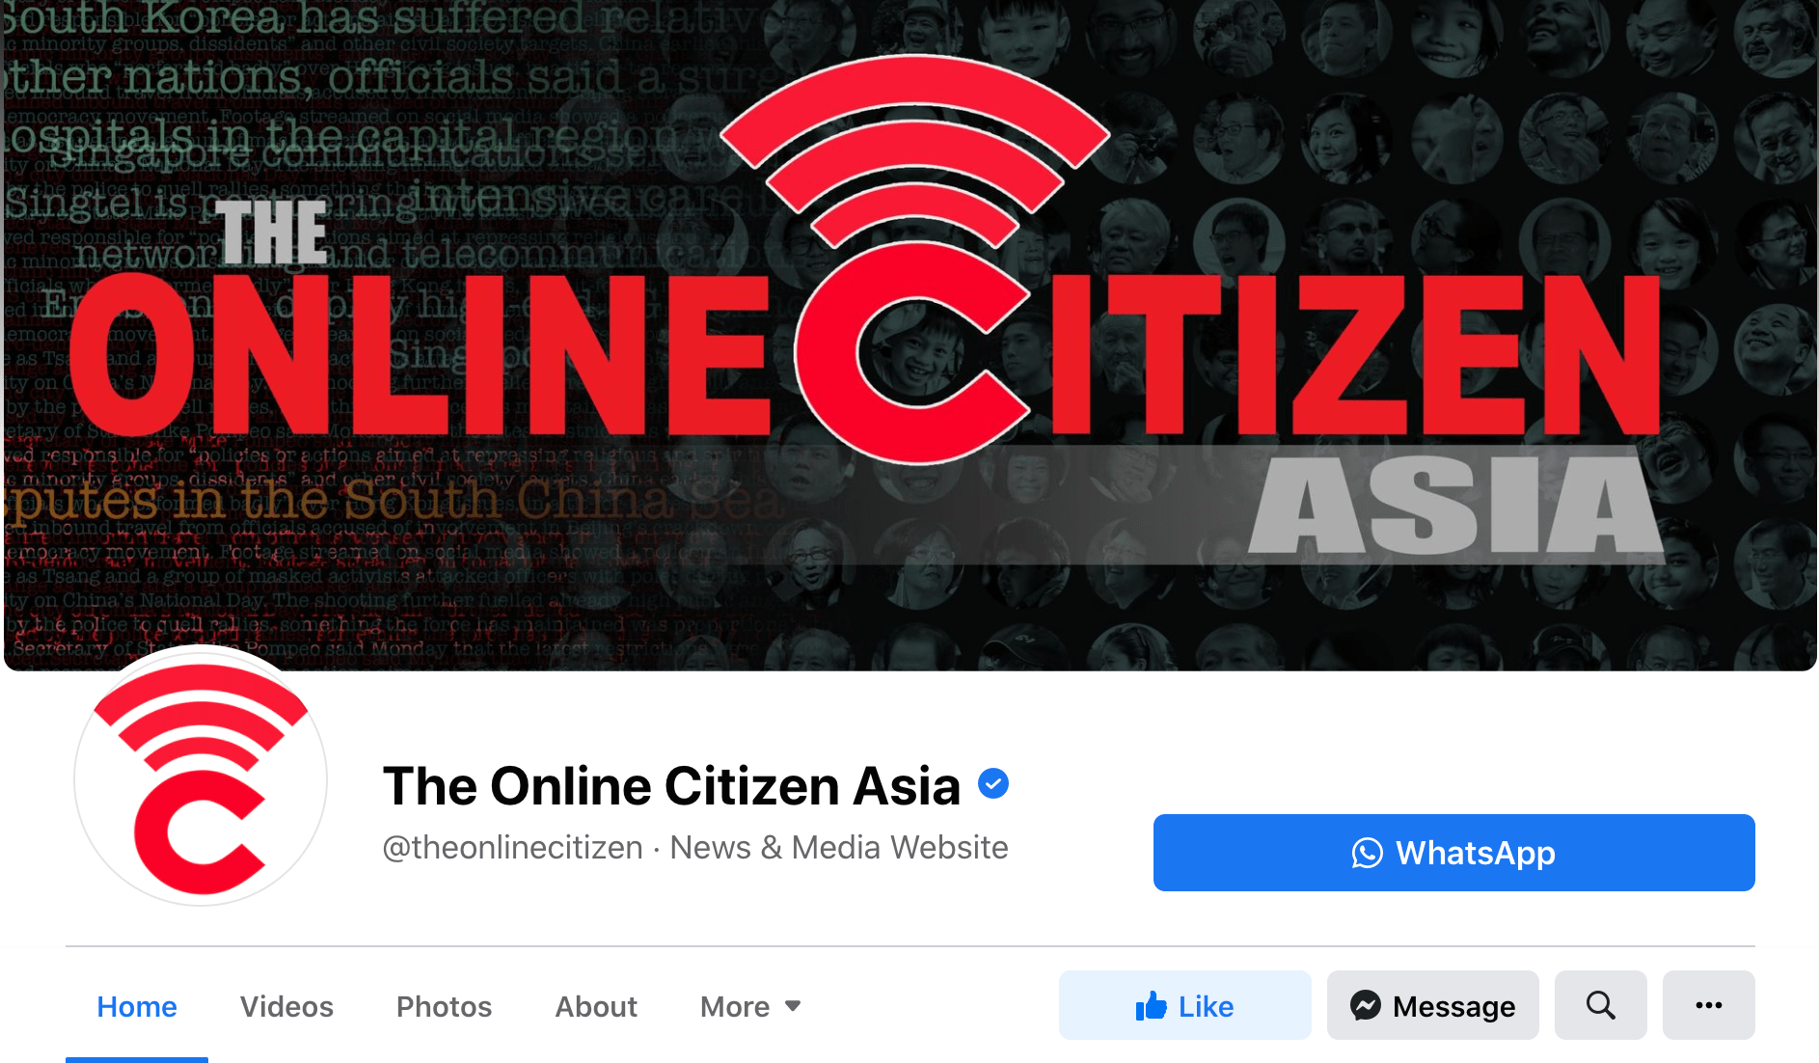Open the round profile picture logo
Screen dimensions: 1819x1063
(x=201, y=779)
